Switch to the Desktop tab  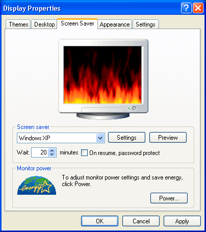pyautogui.click(x=44, y=24)
